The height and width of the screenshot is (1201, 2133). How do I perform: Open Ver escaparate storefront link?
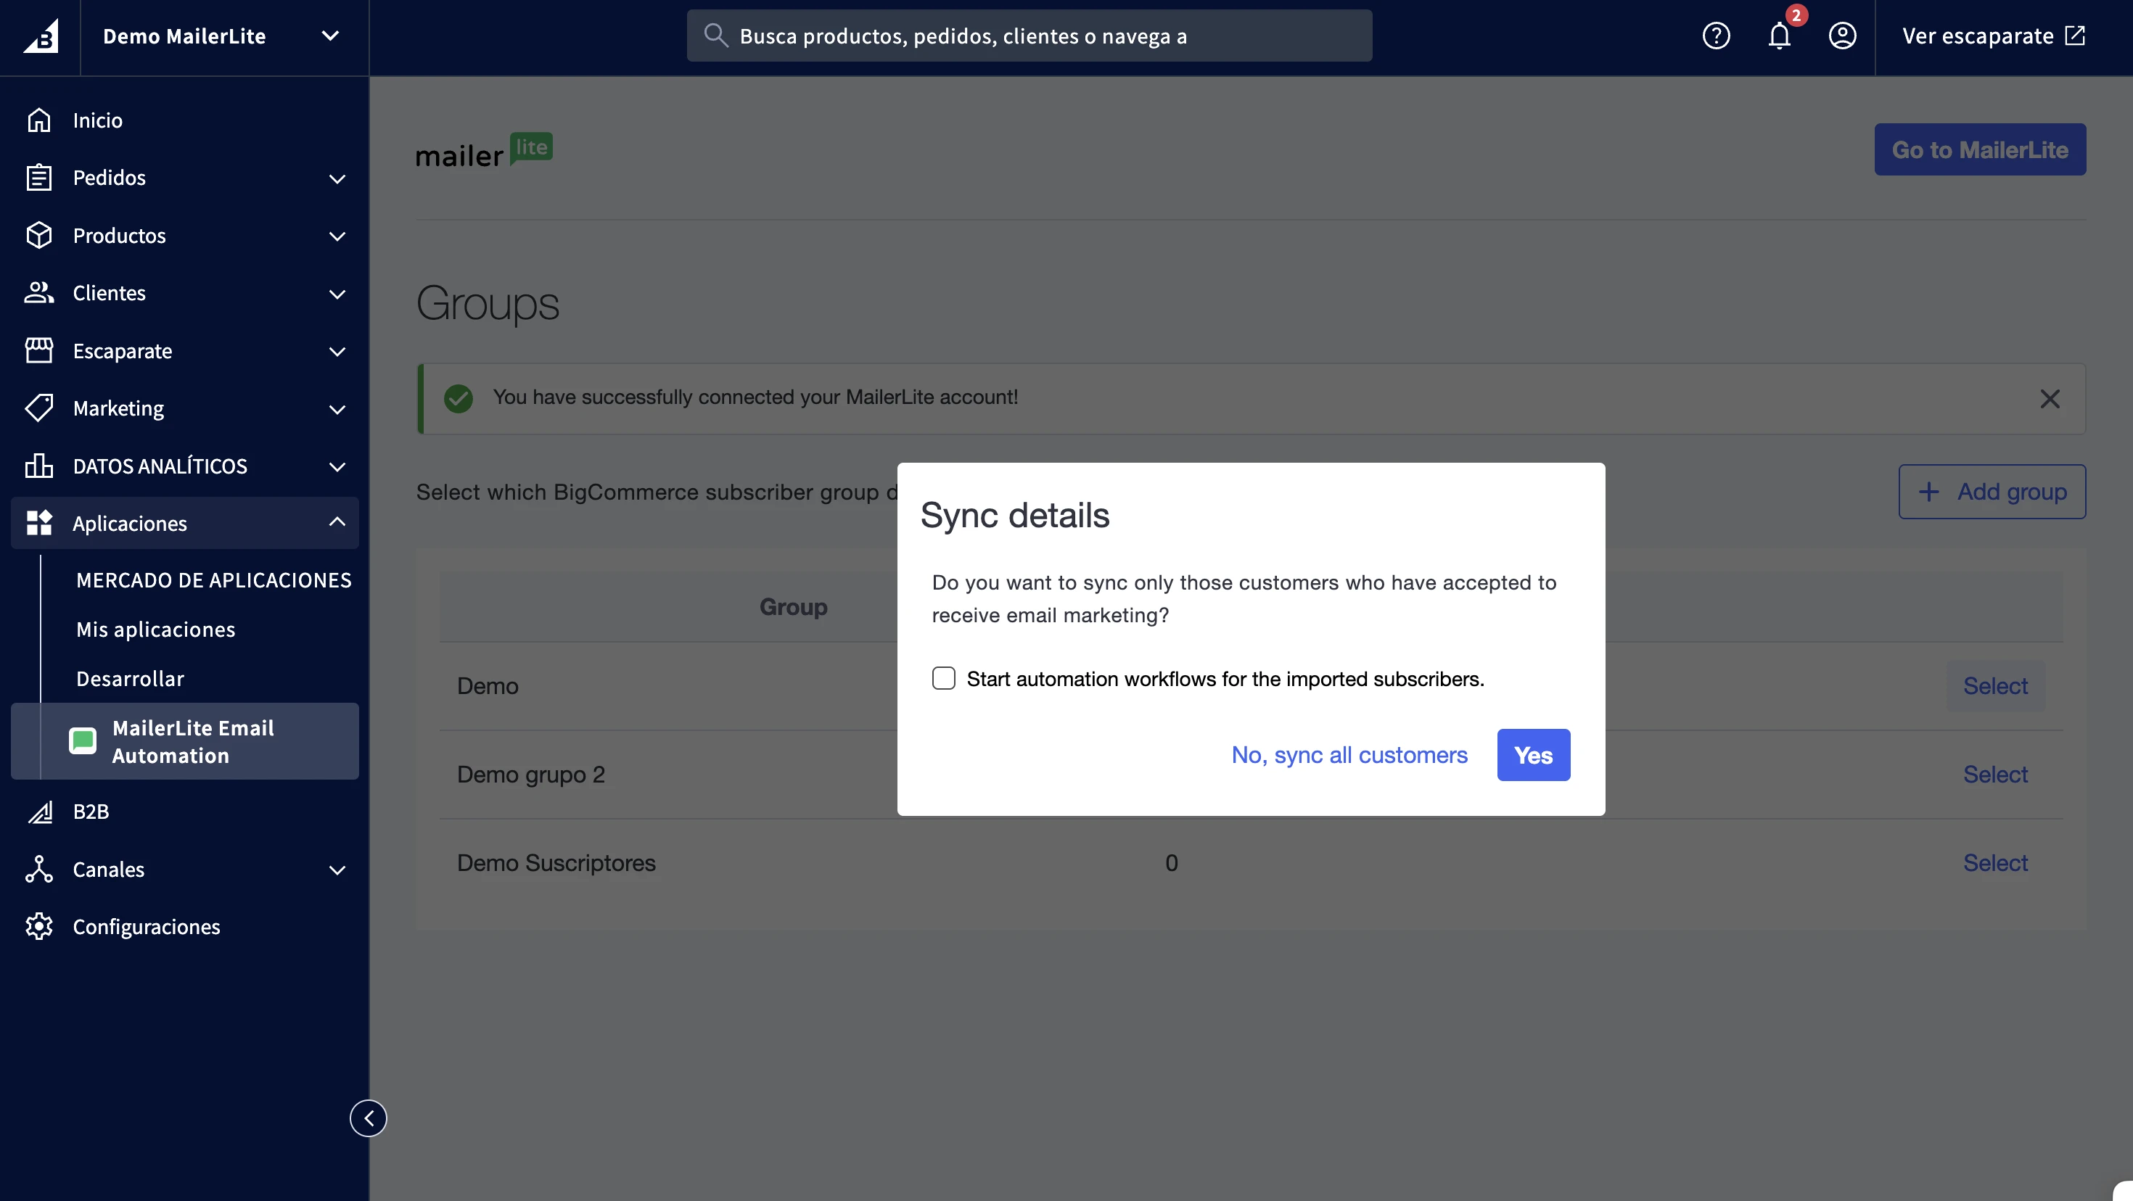[1992, 36]
